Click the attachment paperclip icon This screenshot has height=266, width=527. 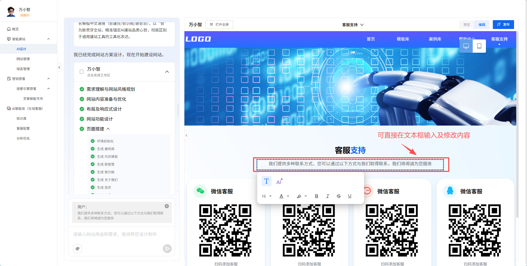tap(77, 249)
